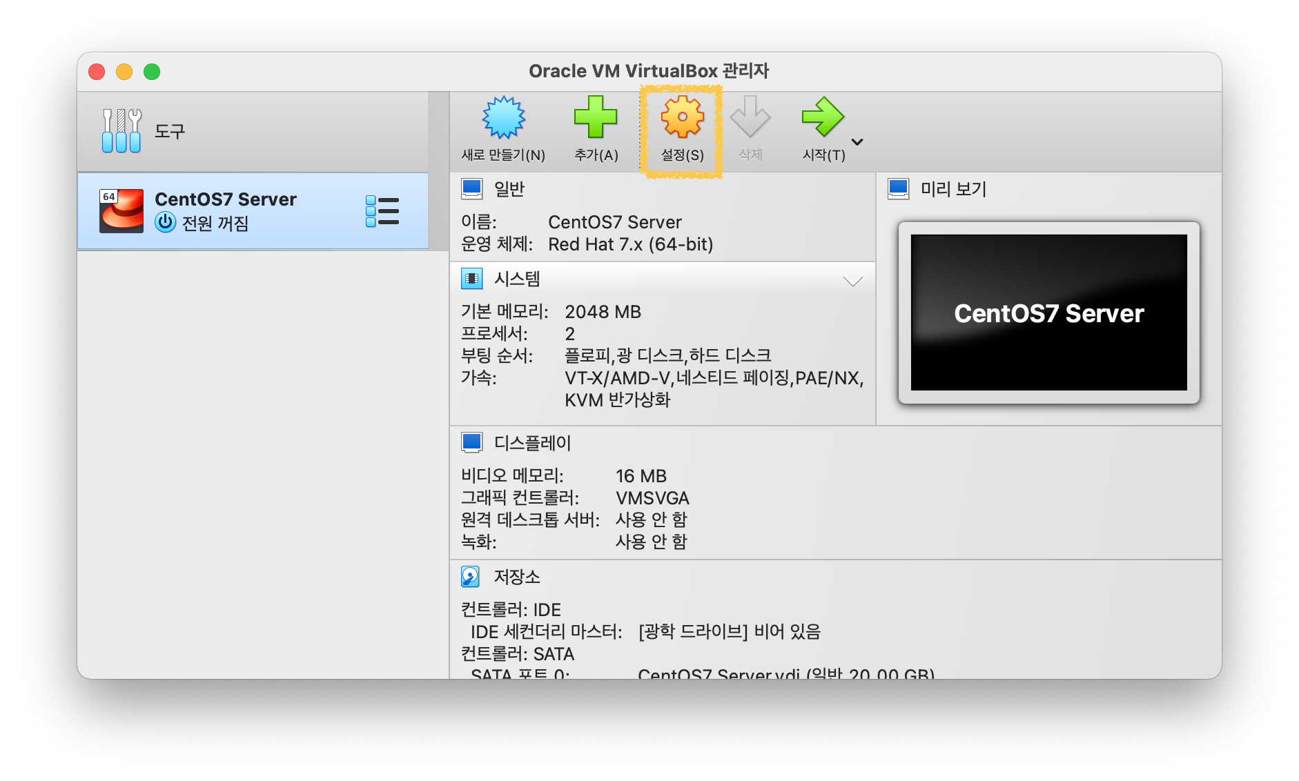This screenshot has width=1299, height=781.
Task: Open the 디스플레이 section heading
Action: 533,443
